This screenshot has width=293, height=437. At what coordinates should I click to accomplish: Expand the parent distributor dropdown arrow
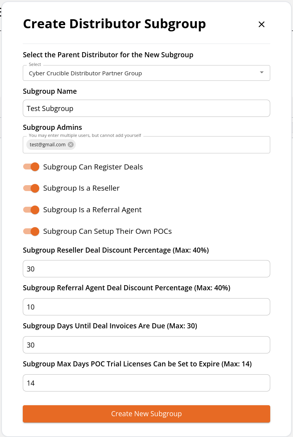coord(262,73)
